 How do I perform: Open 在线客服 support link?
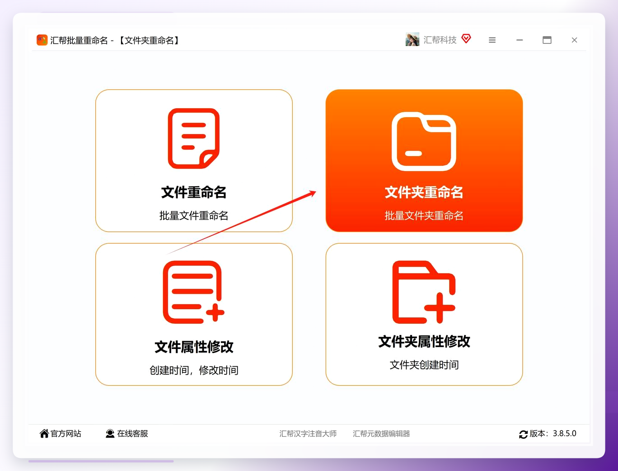[x=132, y=433]
